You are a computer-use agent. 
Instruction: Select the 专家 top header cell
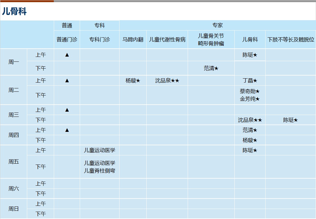click(x=218, y=25)
